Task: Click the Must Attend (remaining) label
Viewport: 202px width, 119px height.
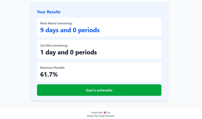Action: click(56, 23)
